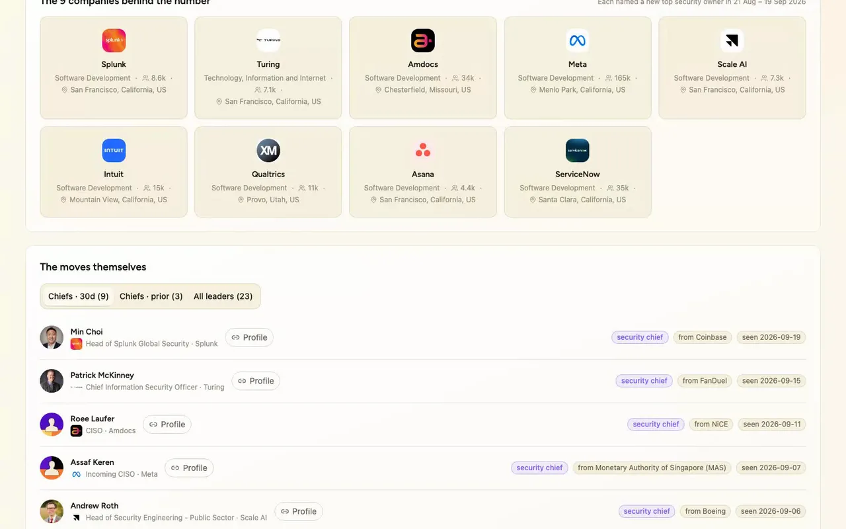846x529 pixels.
Task: Click 'The moves themselves' heading
Action: 93,267
